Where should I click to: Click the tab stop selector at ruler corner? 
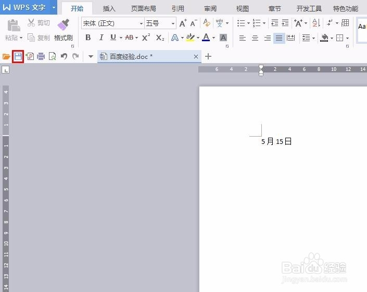pos(6,70)
